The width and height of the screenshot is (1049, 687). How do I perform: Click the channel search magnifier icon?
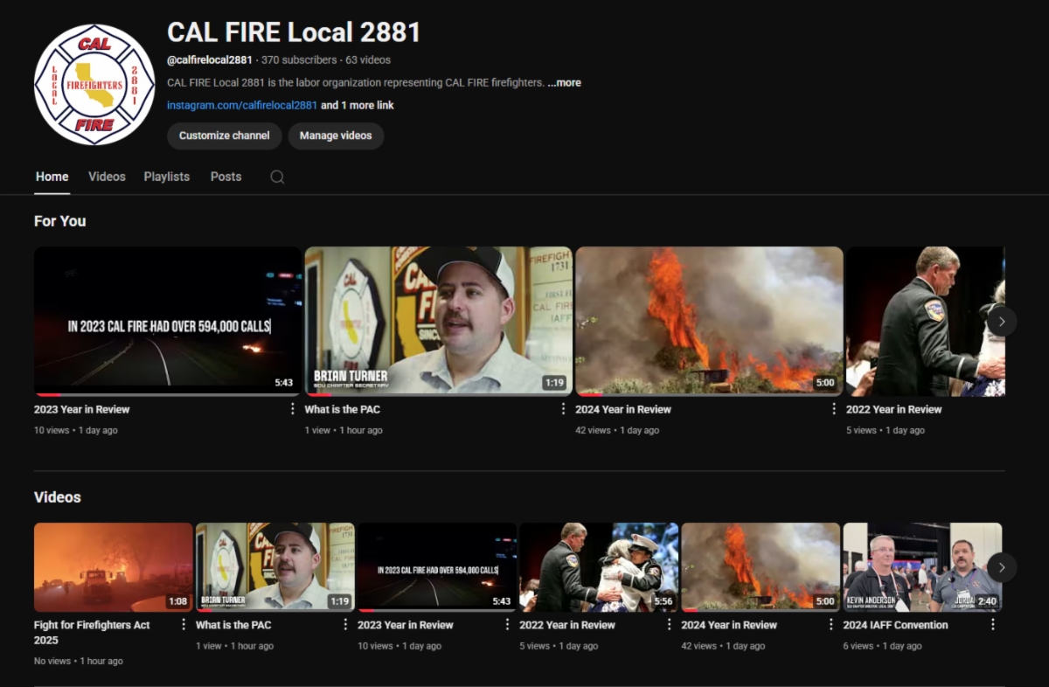[277, 177]
